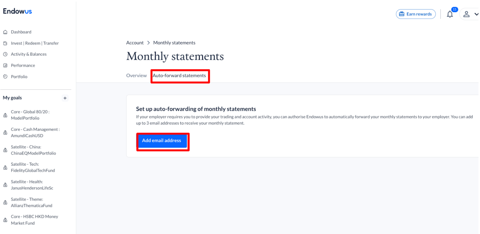480x234 pixels.
Task: Click the Invest Redeem Transfer sidebar icon
Action: click(x=5, y=43)
